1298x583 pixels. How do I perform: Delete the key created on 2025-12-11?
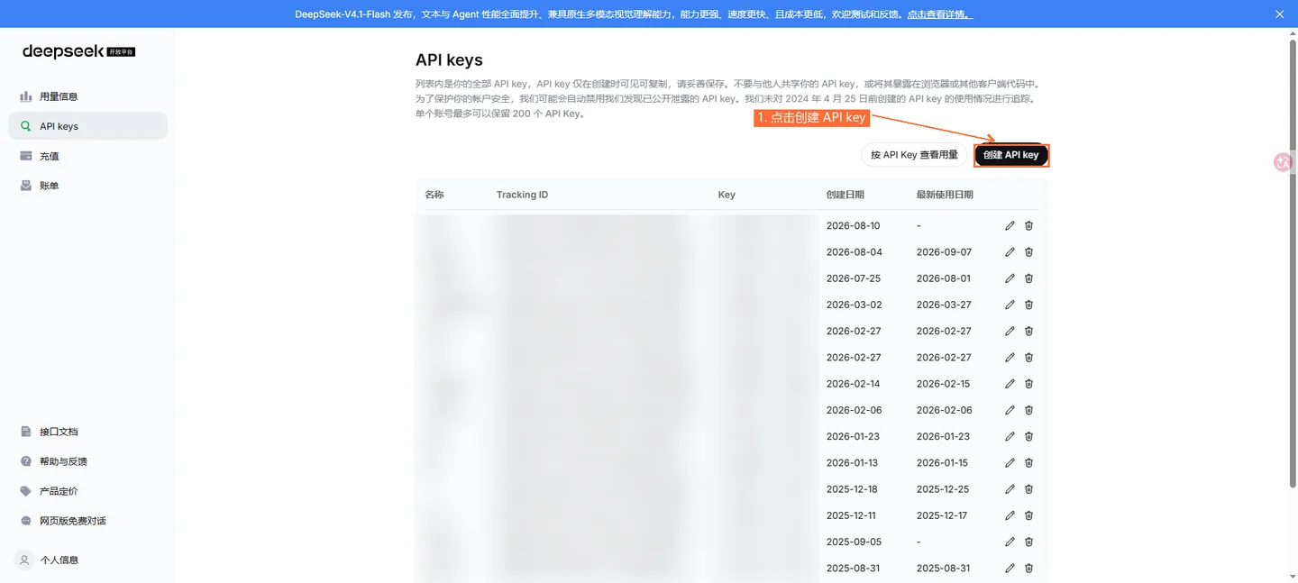click(x=1028, y=515)
